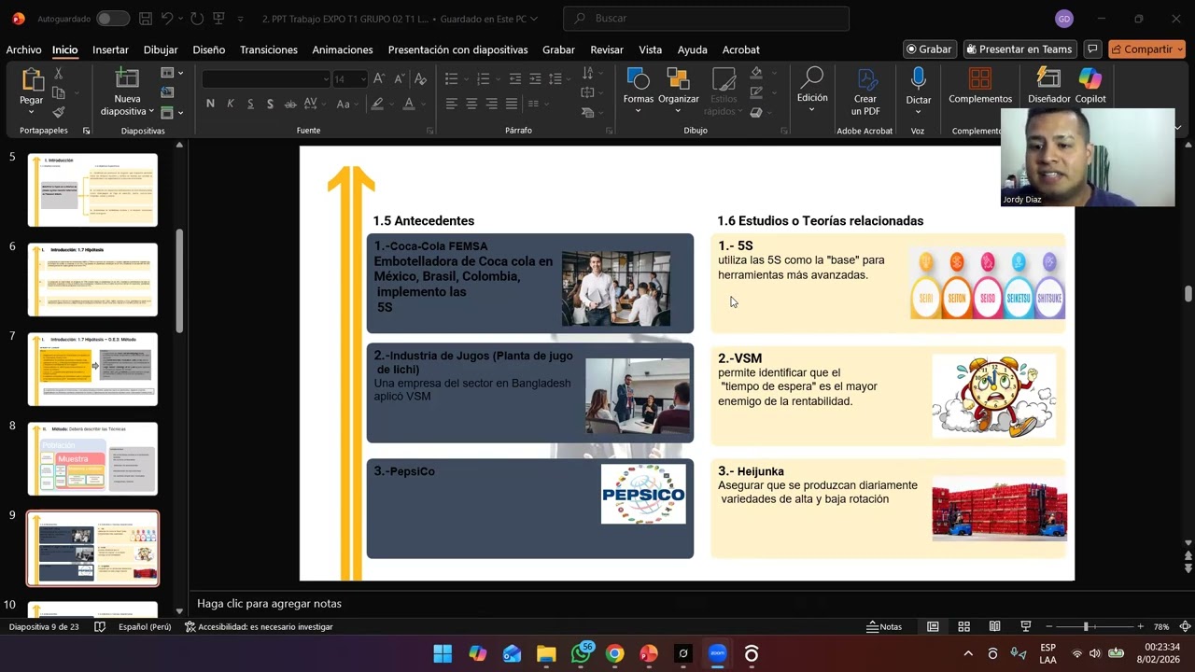Toggle the Autoguardado switch
The width and height of the screenshot is (1195, 672).
tap(113, 19)
